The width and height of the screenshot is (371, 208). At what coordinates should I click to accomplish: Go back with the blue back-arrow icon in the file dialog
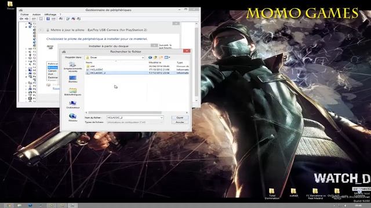pos(150,57)
